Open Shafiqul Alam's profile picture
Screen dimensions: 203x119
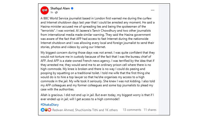(x=45, y=10)
